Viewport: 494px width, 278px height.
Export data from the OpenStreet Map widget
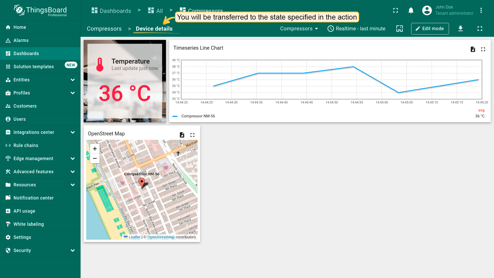(x=182, y=135)
